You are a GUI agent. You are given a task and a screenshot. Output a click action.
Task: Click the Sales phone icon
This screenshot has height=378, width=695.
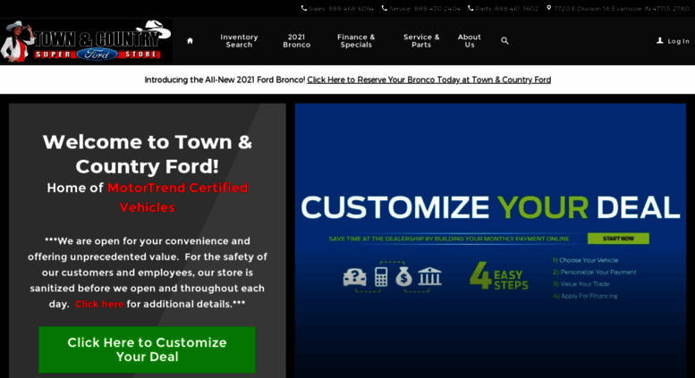pos(303,8)
